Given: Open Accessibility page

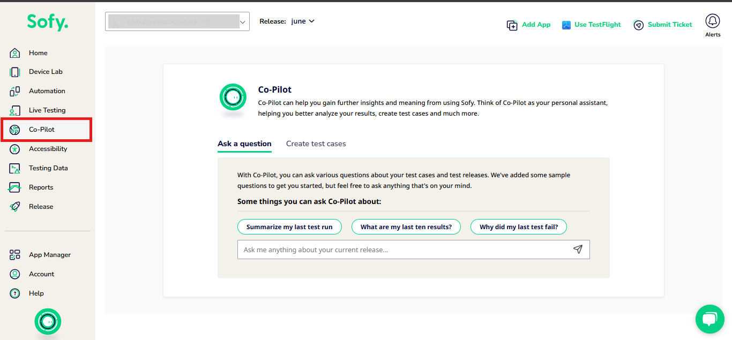Looking at the screenshot, I should (48, 149).
